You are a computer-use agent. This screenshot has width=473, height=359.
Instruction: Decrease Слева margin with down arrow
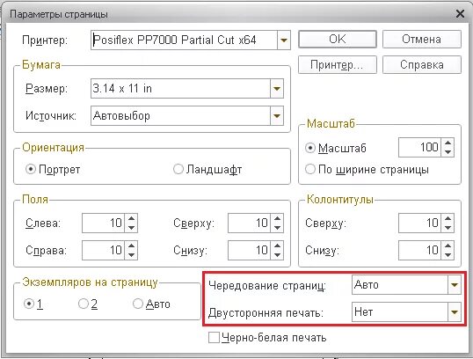(x=131, y=228)
